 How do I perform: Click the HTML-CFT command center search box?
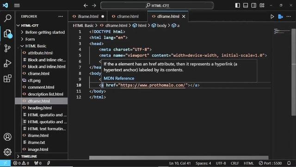(157, 6)
